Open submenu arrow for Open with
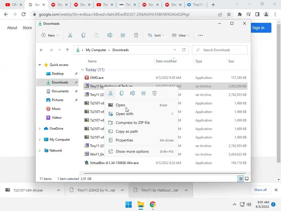The width and height of the screenshot is (281, 211). coord(172,114)
